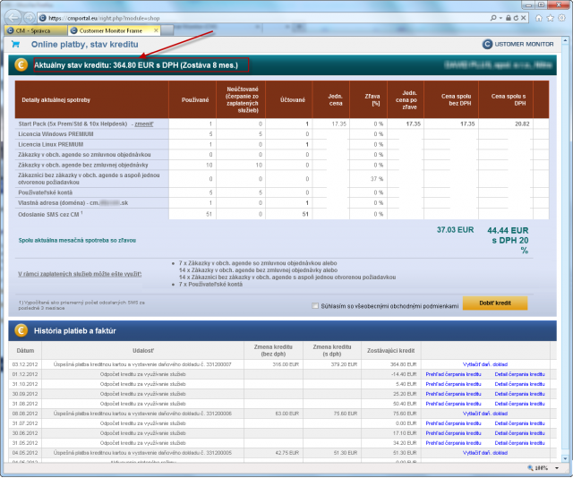Open the browser settings gear icon

point(561,18)
